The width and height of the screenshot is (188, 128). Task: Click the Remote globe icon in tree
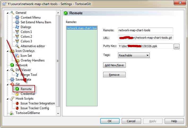click(x=17, y=89)
